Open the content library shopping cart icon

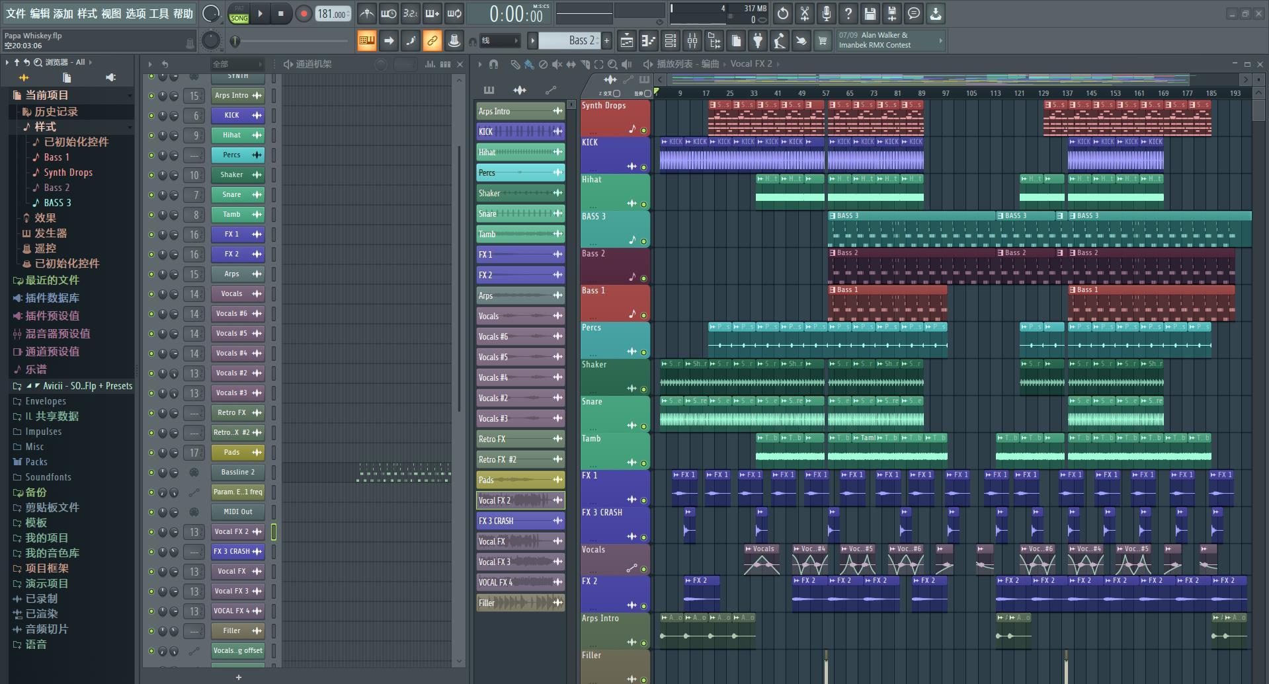click(823, 41)
